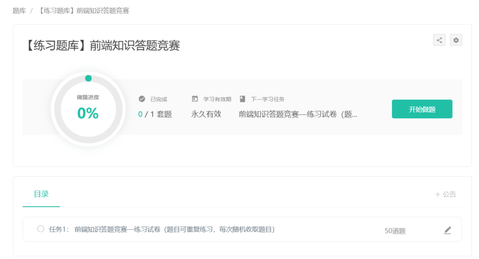
Task: Click the 0 / 1 套题 value
Action: click(x=155, y=114)
